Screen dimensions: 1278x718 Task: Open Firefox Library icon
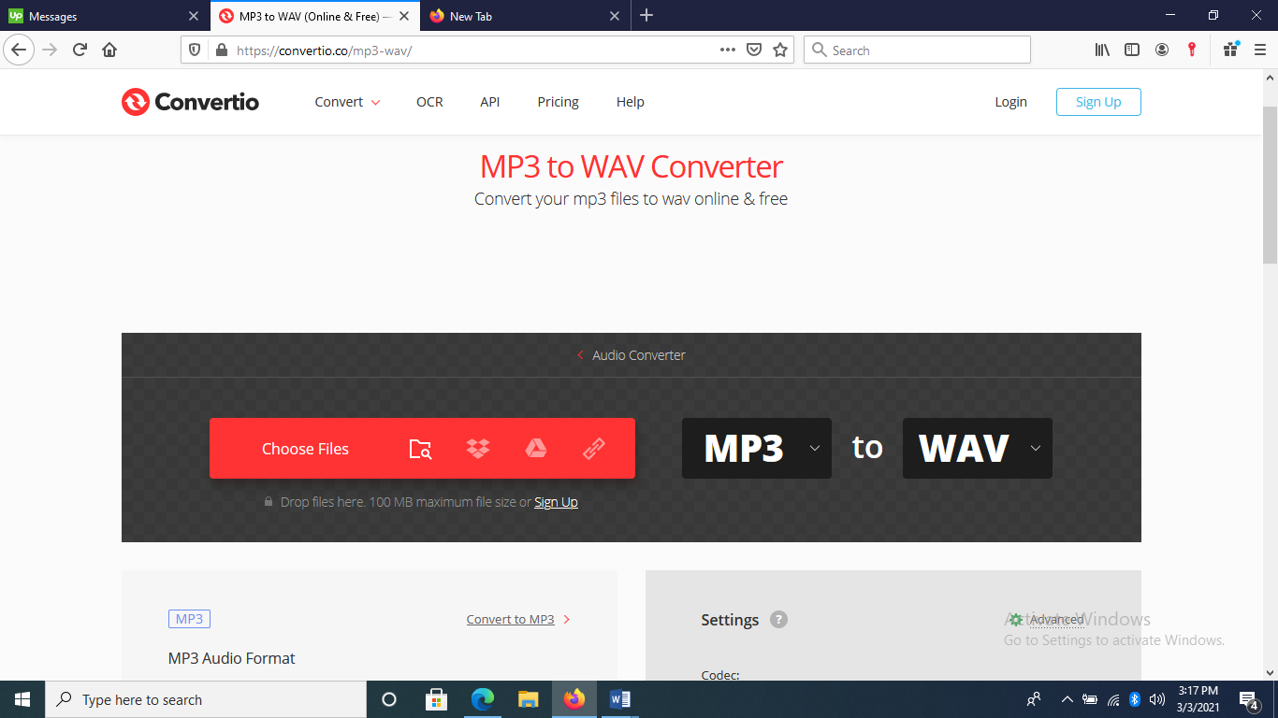point(1102,50)
